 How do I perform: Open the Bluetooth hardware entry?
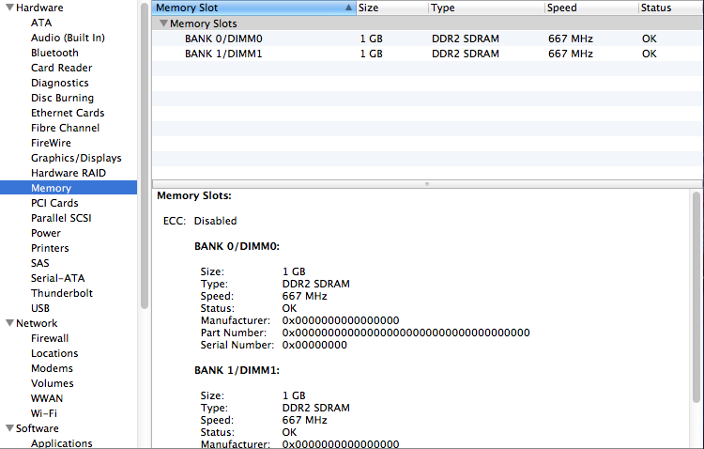[x=54, y=53]
